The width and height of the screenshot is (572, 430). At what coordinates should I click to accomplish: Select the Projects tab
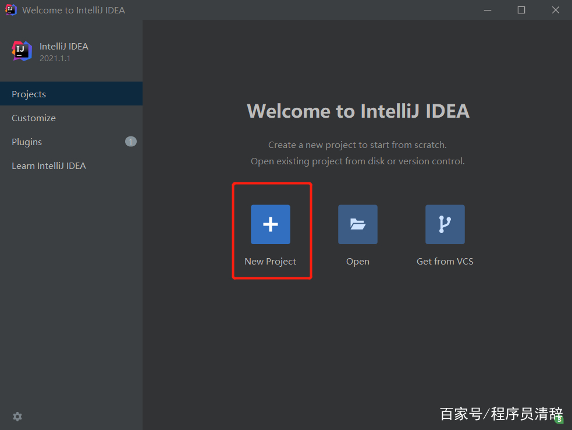click(29, 94)
